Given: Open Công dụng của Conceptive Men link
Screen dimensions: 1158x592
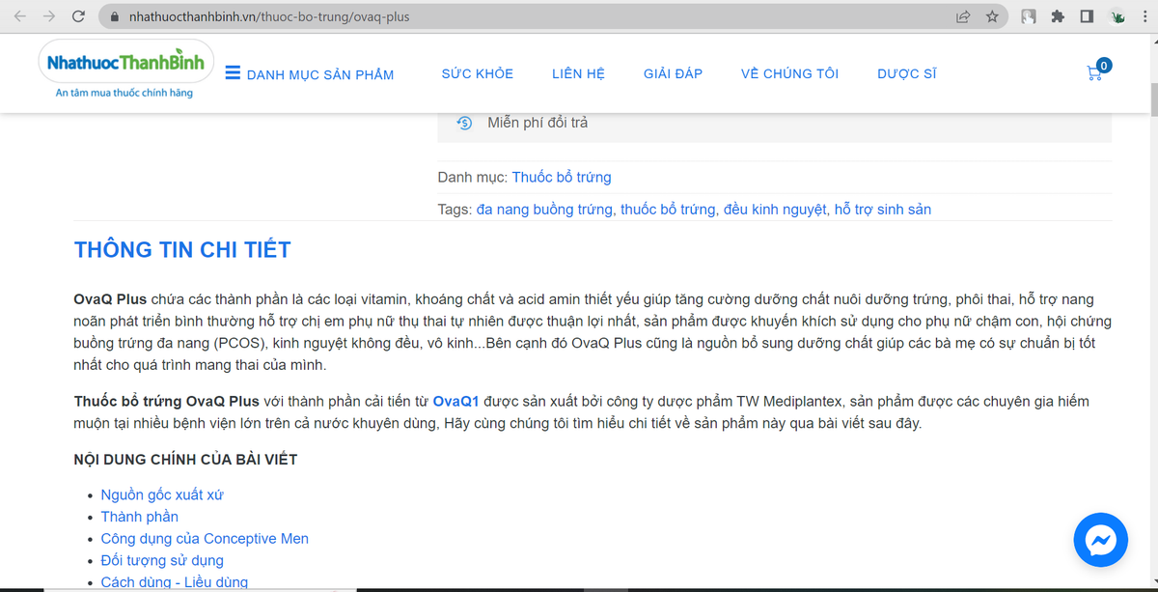Looking at the screenshot, I should pos(205,538).
